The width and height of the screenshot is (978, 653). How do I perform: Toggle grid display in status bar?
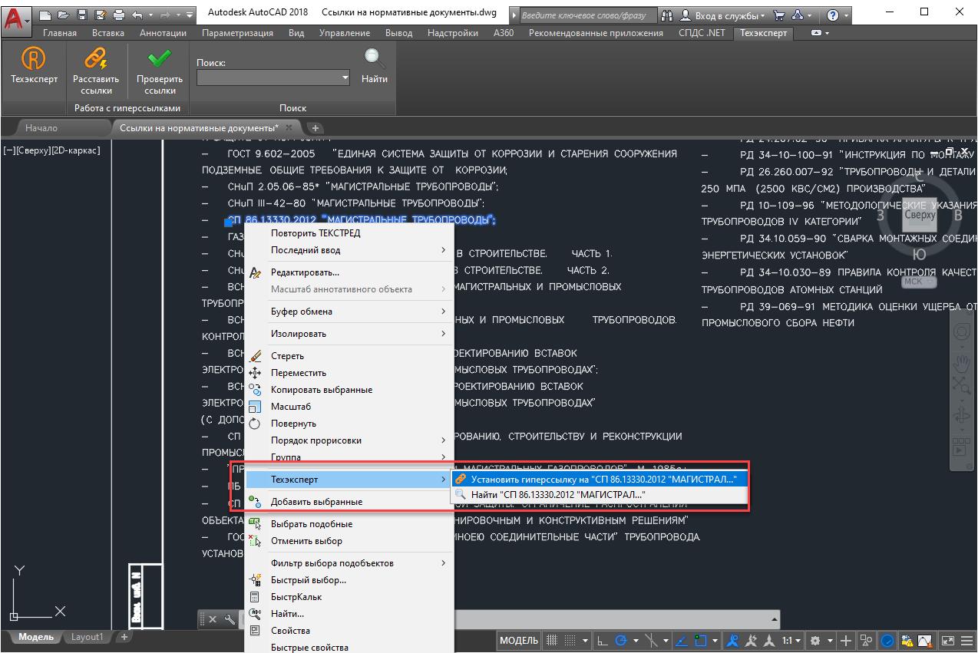552,641
